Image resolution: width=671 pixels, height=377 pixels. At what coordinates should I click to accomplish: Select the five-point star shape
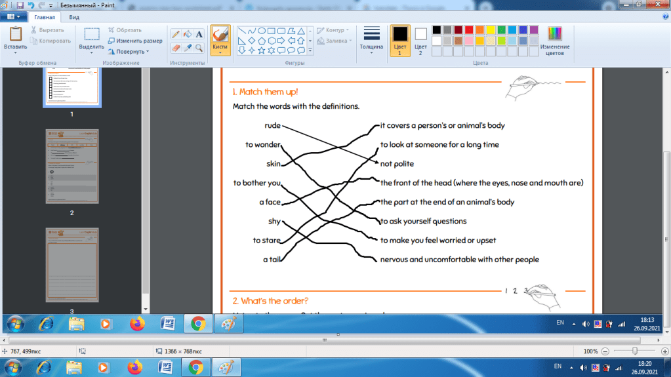[262, 50]
